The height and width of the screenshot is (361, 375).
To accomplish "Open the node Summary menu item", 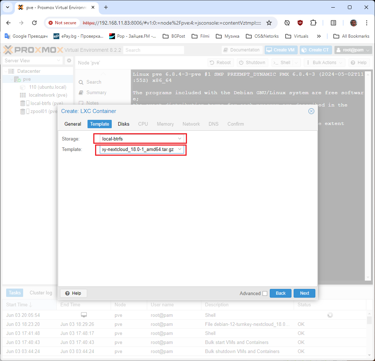I will pyautogui.click(x=96, y=92).
